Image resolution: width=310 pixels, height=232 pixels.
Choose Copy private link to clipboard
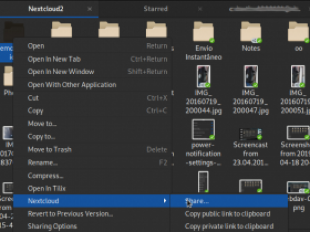pyautogui.click(x=229, y=226)
